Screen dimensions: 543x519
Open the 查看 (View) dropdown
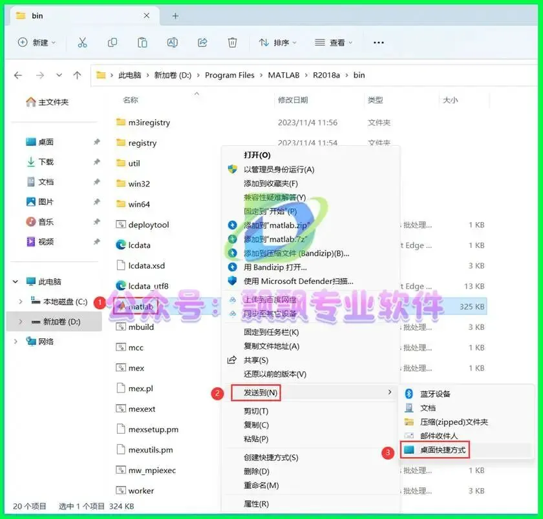point(334,43)
